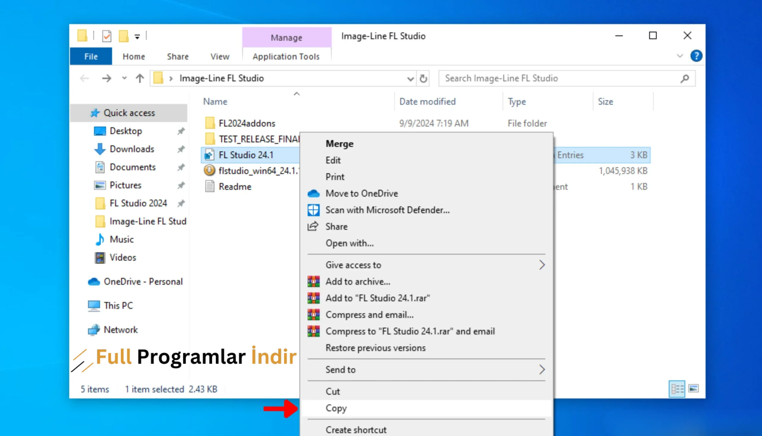Select the Readme text file
Viewport: 762px width, 436px height.
click(235, 187)
